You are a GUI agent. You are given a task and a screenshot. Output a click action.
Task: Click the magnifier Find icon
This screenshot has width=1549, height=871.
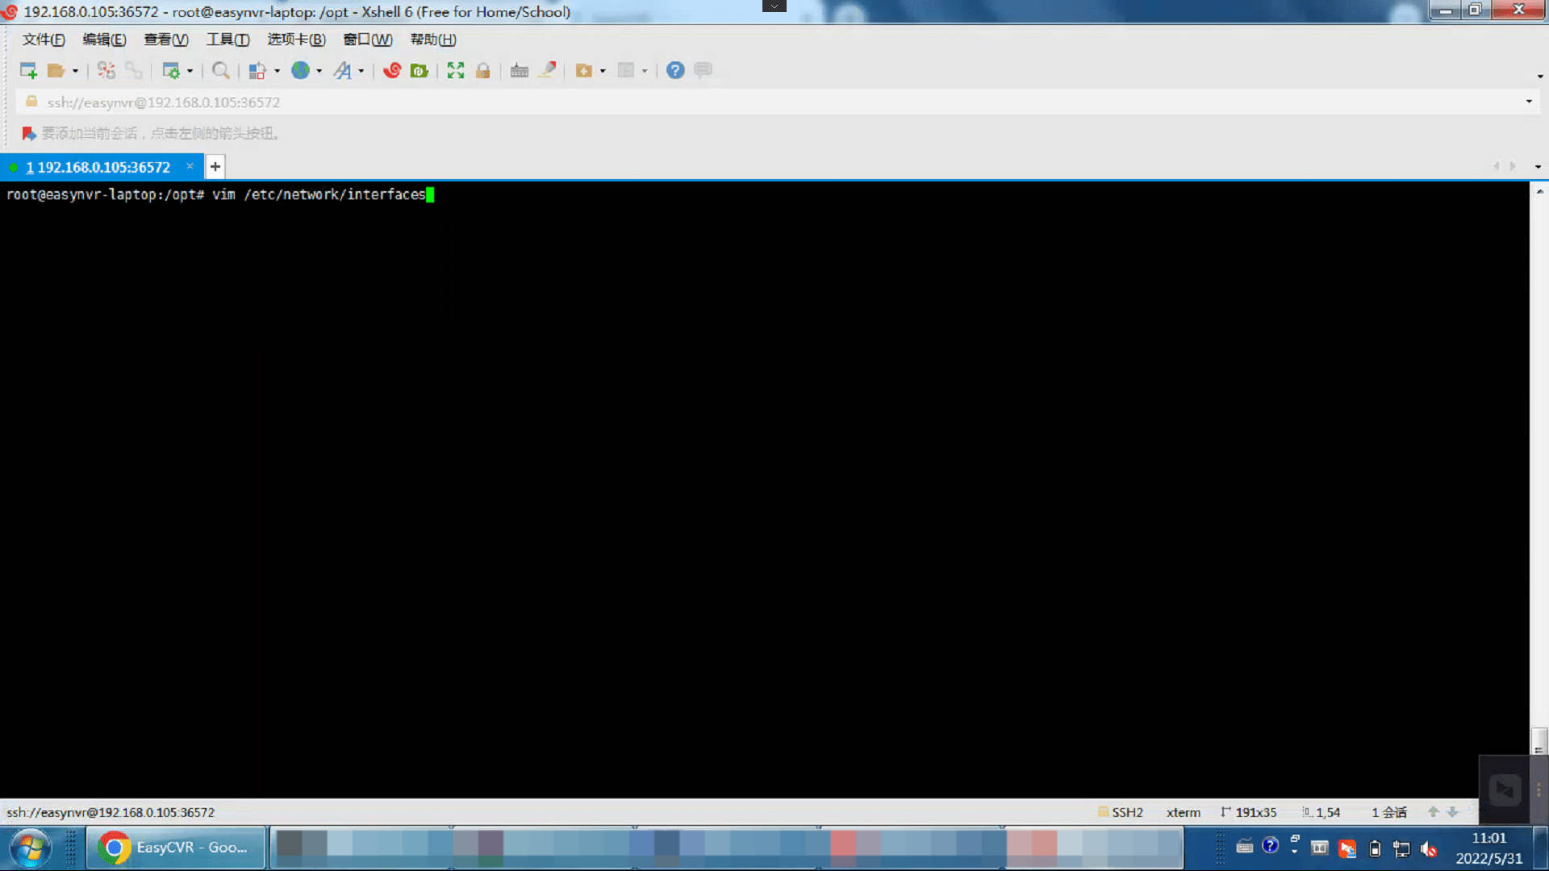220,71
